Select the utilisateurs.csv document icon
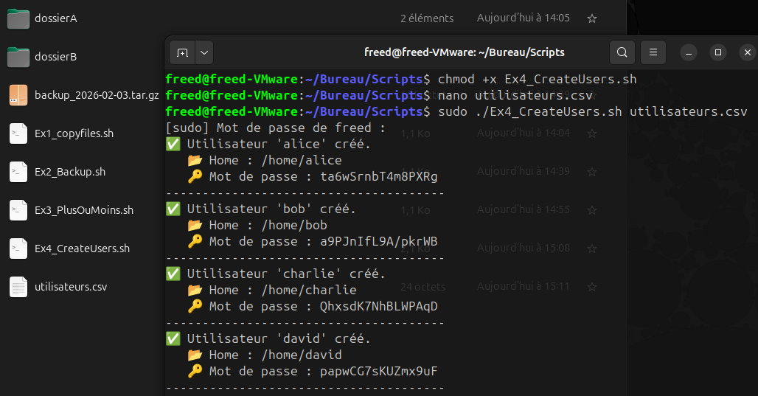The width and height of the screenshot is (758, 396). (x=18, y=287)
